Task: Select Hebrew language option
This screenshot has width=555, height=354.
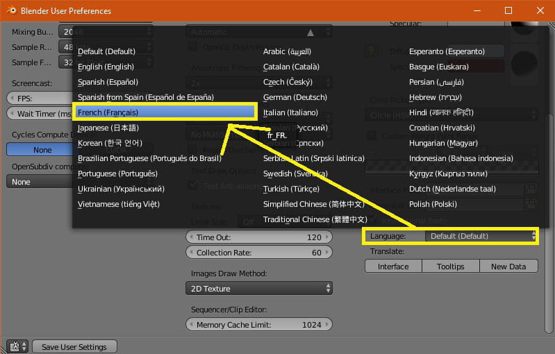Action: [436, 97]
